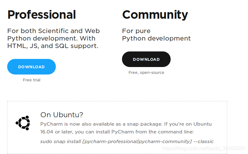Click the "HTML, JS, and SQL support." line

click(53, 46)
